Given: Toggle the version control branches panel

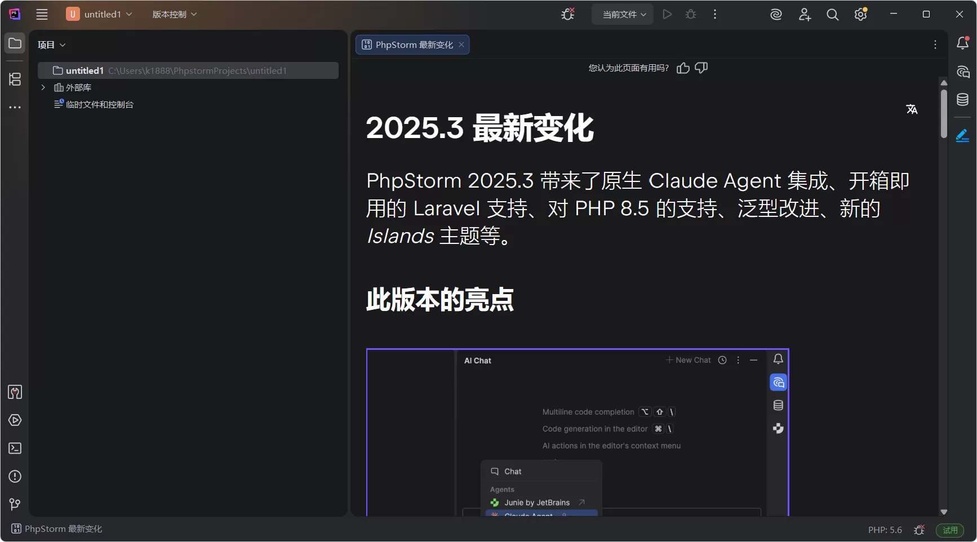Looking at the screenshot, I should click(15, 504).
